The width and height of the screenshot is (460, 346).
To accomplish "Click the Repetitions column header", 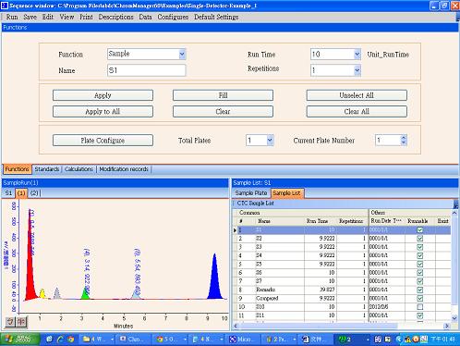I will point(351,221).
